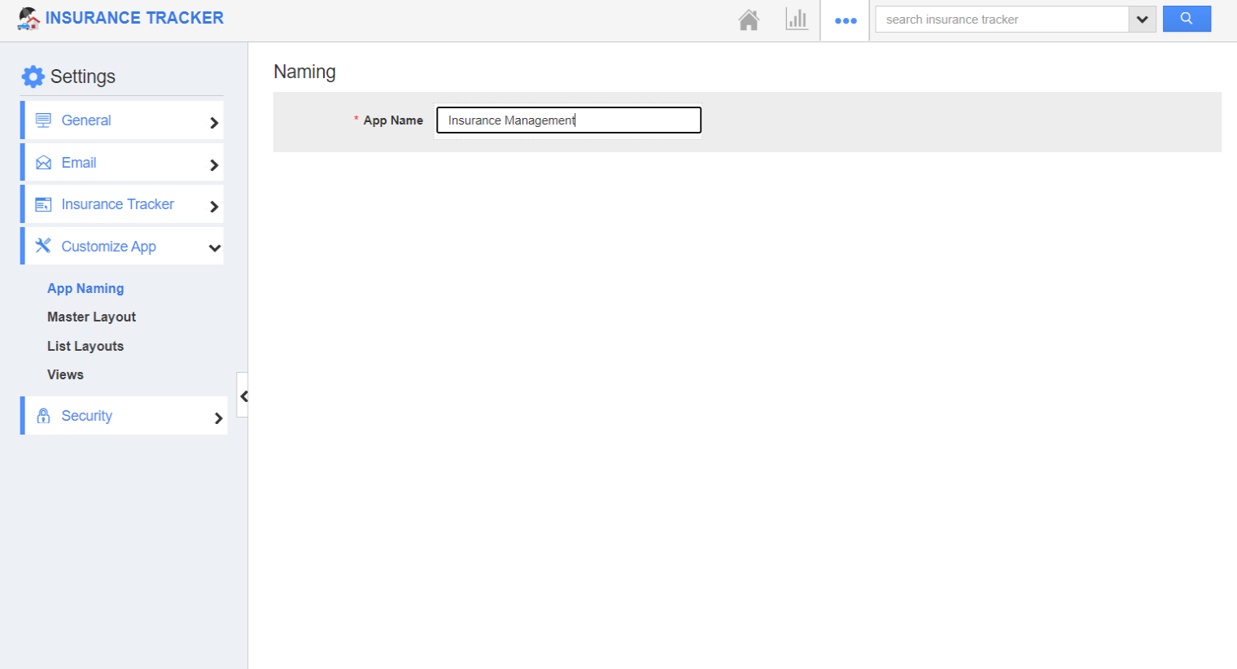Click the Customize App tools icon

coord(43,246)
